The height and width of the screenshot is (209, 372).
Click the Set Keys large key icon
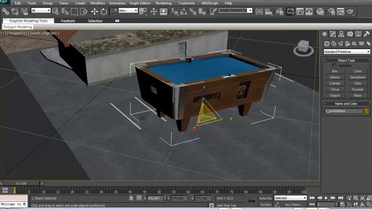[x=251, y=201]
